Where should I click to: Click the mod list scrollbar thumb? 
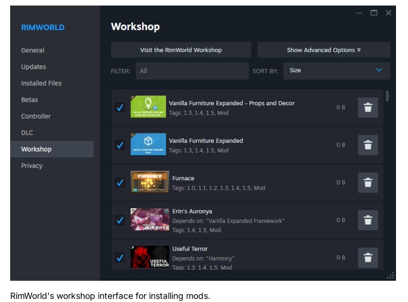coord(387,96)
